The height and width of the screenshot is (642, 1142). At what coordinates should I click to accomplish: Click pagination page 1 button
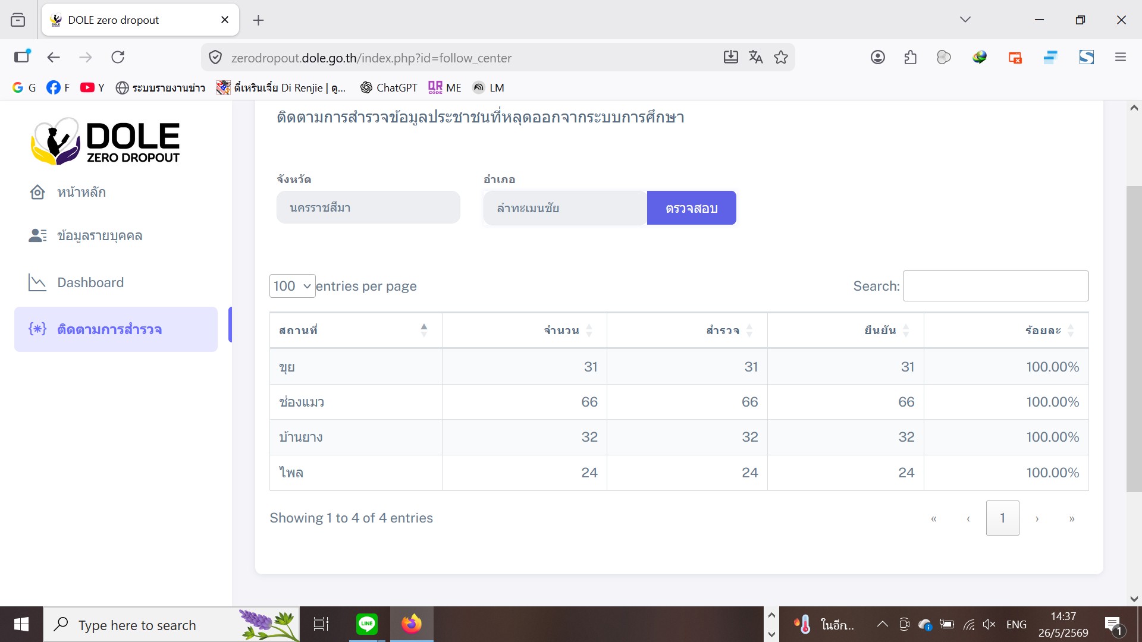point(1002,518)
